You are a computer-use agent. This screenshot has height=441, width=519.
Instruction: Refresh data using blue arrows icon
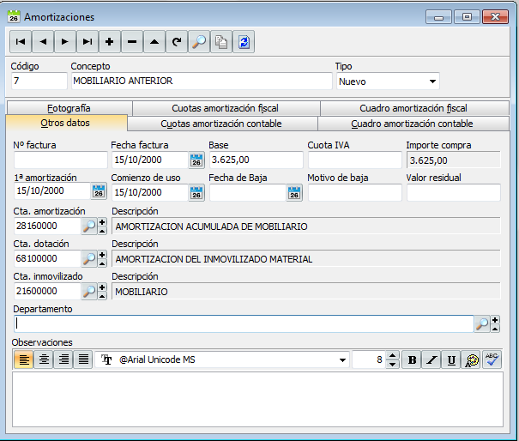(x=244, y=42)
